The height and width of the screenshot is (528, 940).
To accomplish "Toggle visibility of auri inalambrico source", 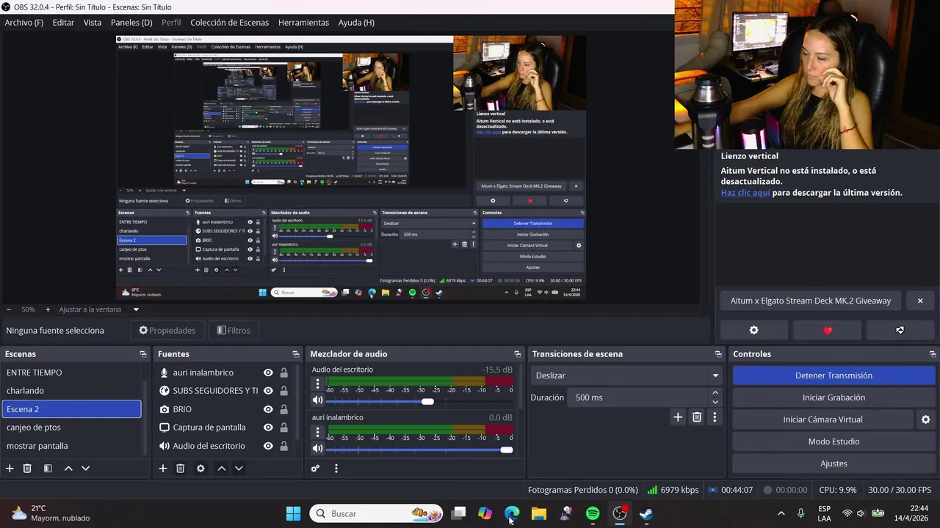I will pyautogui.click(x=268, y=373).
